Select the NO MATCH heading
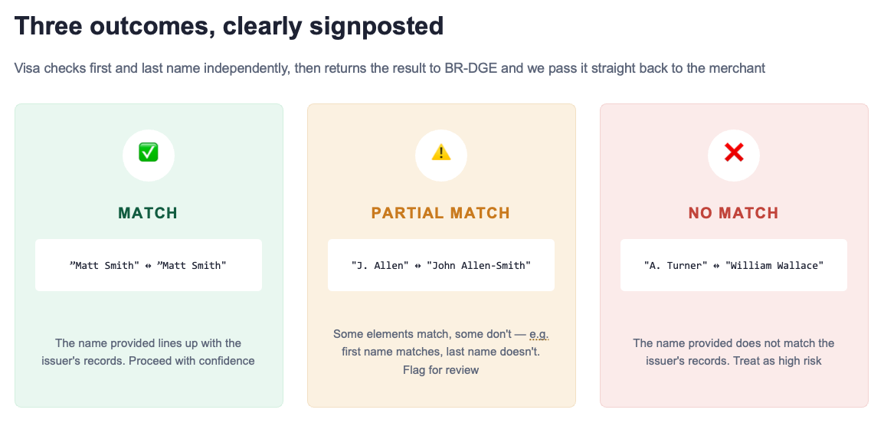Image resolution: width=884 pixels, height=426 pixels. [733, 213]
